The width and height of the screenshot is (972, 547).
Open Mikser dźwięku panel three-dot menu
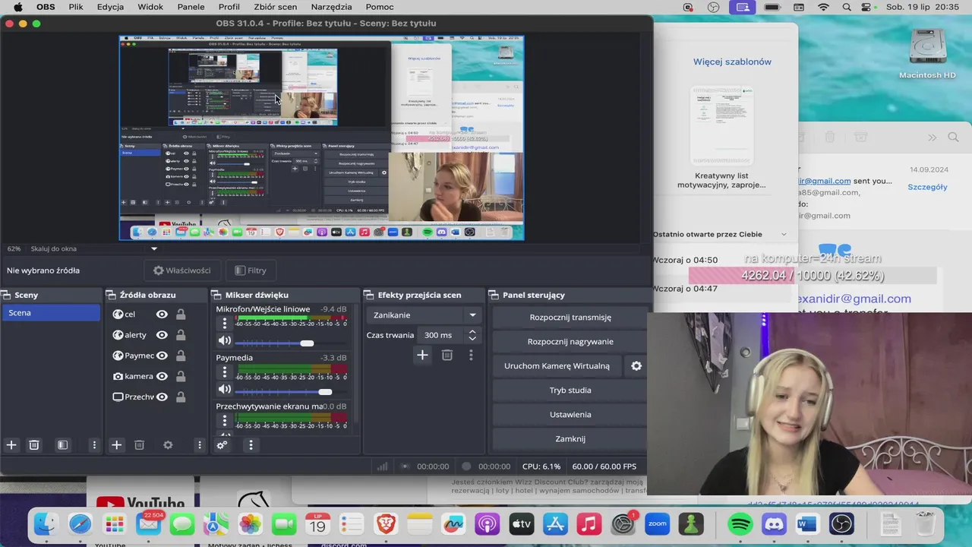pos(251,445)
